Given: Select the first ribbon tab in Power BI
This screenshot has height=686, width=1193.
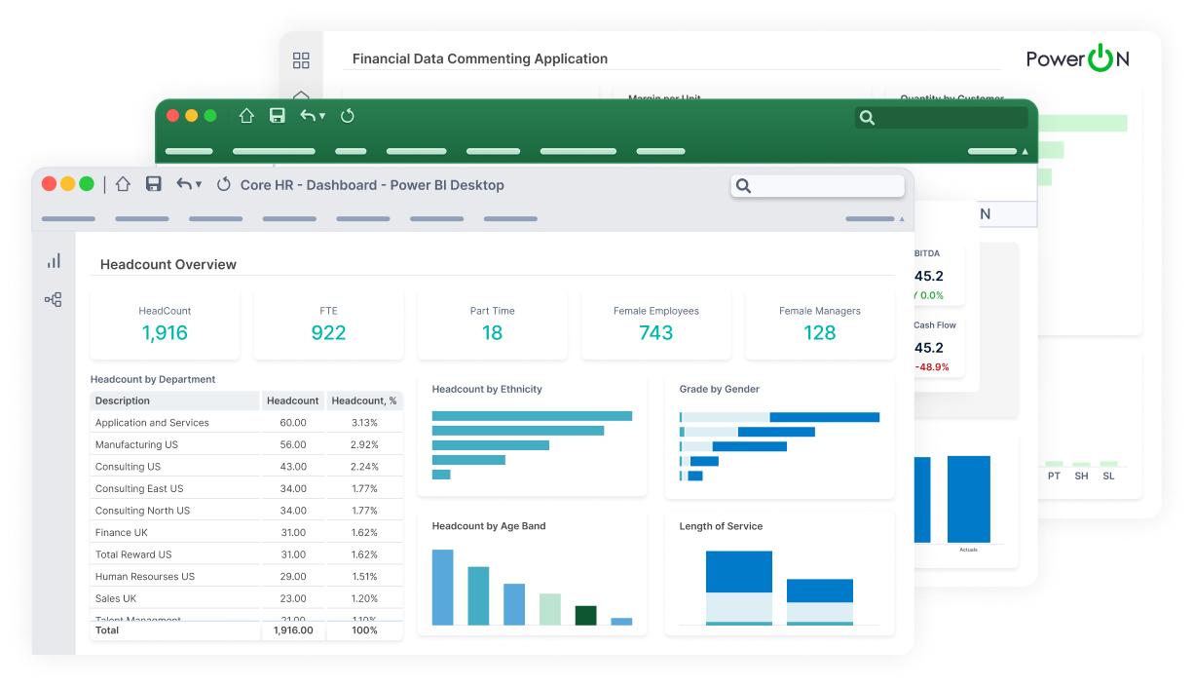Looking at the screenshot, I should pos(68,218).
